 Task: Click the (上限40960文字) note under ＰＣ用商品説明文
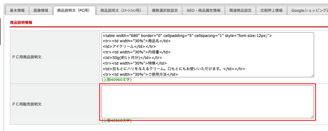pos(117,80)
